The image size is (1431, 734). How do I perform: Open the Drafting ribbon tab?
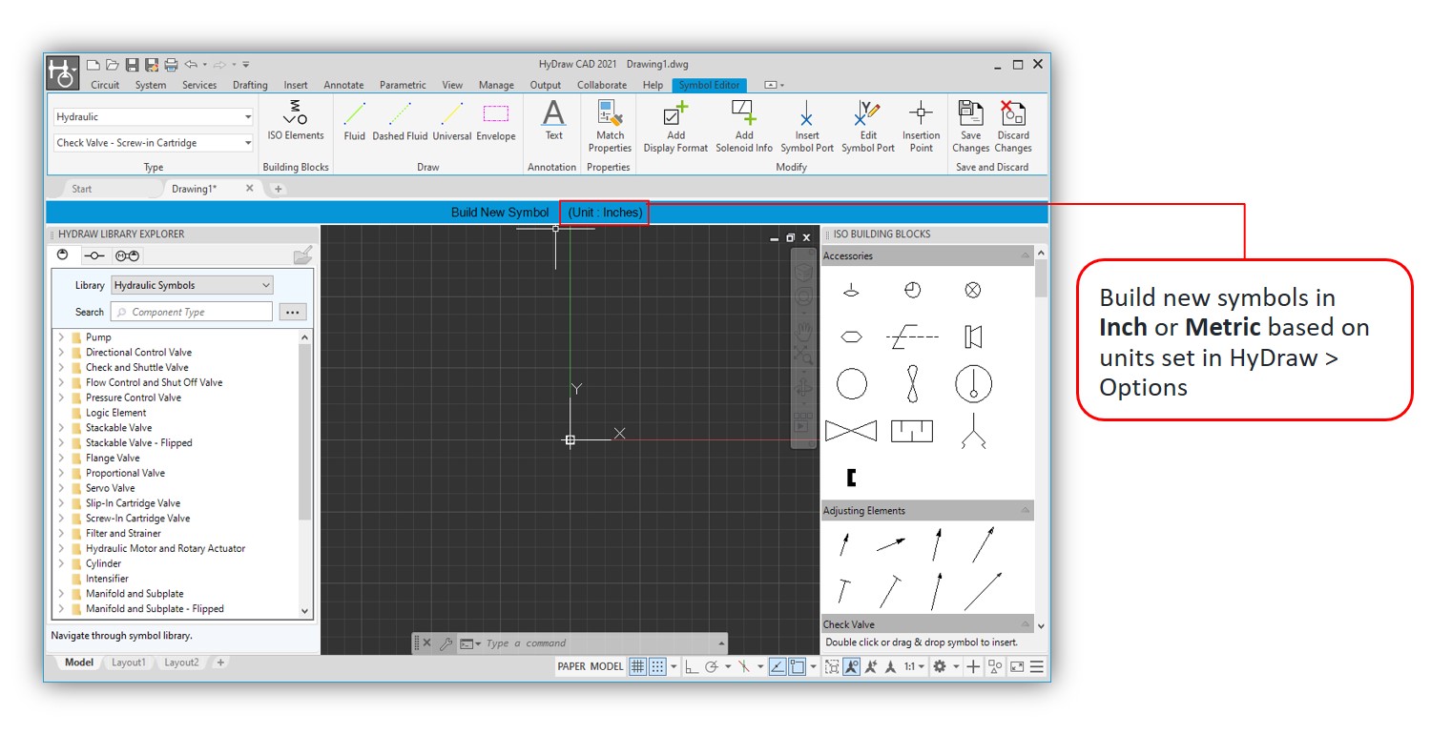250,85
